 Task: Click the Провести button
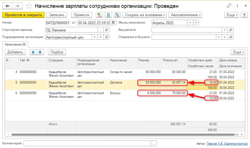(81, 15)
